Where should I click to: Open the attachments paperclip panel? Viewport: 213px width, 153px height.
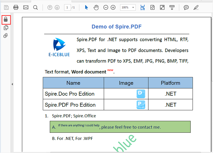point(6,35)
